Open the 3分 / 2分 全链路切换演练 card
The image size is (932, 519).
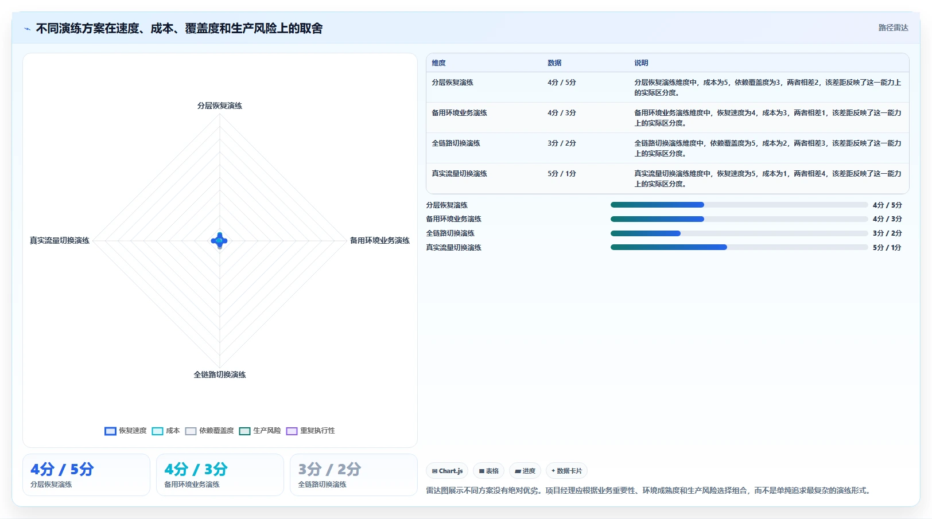click(x=354, y=475)
